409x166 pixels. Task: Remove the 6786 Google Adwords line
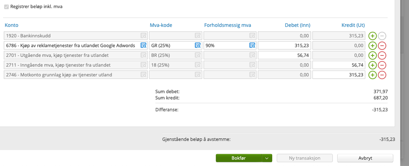pyautogui.click(x=382, y=46)
